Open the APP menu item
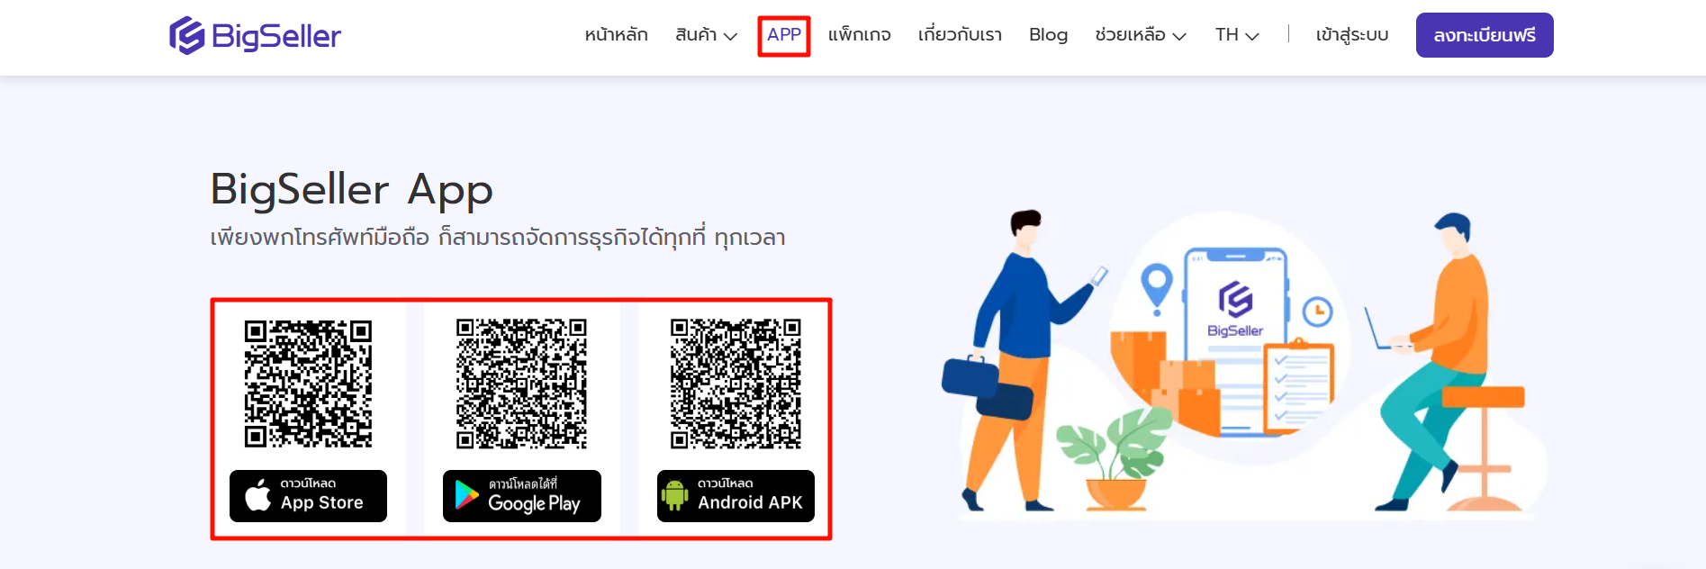The width and height of the screenshot is (1706, 569). pyautogui.click(x=784, y=35)
